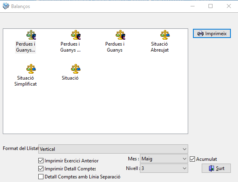This screenshot has height=182, width=238.
Task: Maximize the Balanços window
Action: click(210, 6)
